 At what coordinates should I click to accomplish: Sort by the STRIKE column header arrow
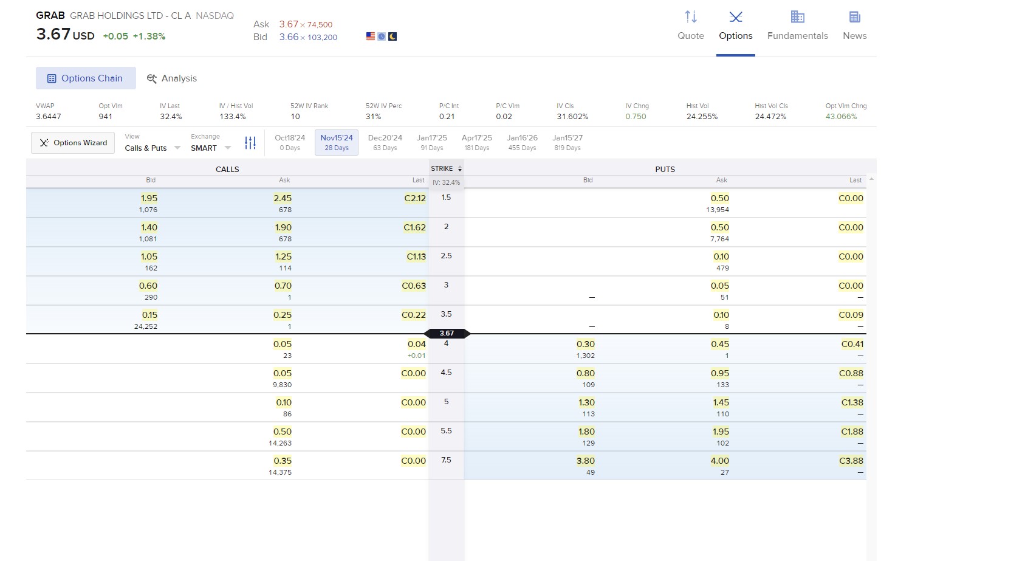click(x=460, y=169)
